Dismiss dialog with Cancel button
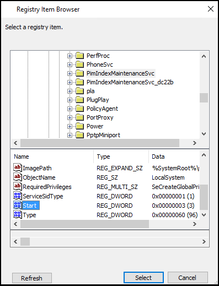The width and height of the screenshot is (219, 286). 188,278
